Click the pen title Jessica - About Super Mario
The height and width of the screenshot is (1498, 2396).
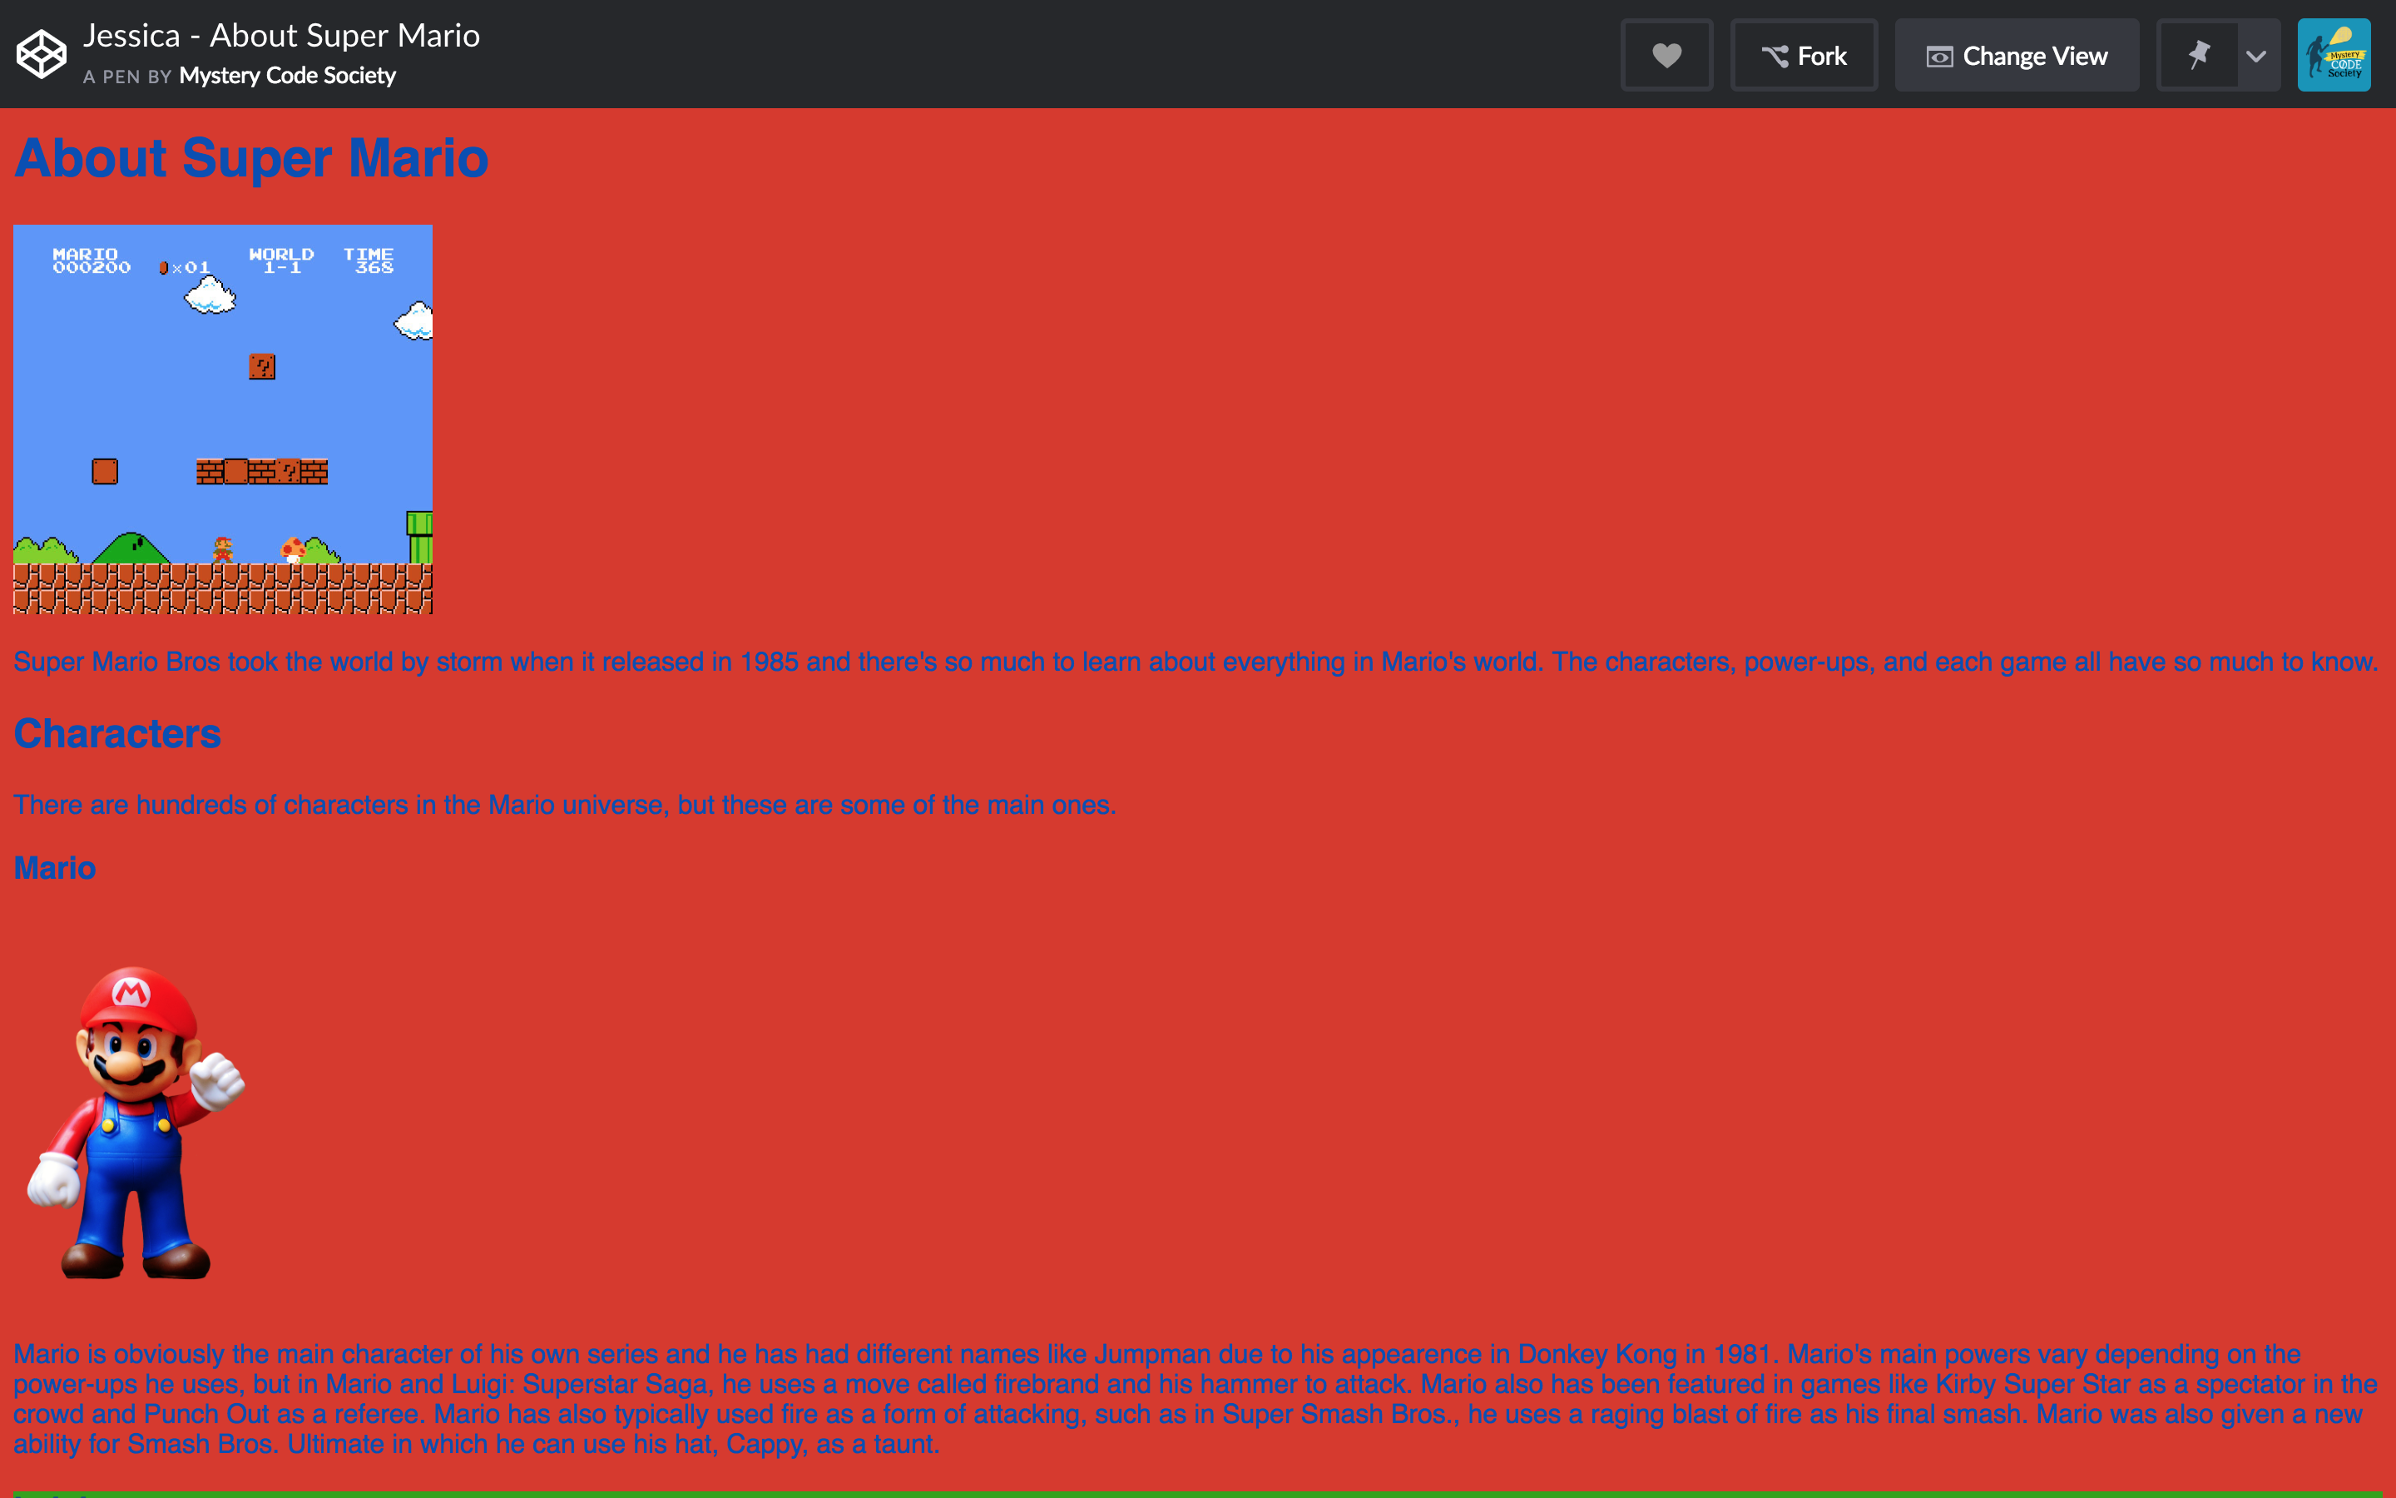coord(281,36)
